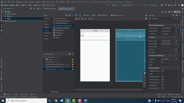The height and width of the screenshot is (103, 184).
Task: Select the Design surface layers icon
Action: (76, 15)
